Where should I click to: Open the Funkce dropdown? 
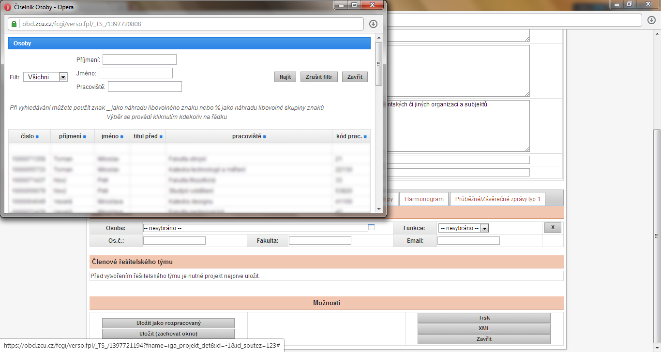[464, 228]
